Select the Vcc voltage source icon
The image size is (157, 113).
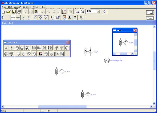[57, 48]
